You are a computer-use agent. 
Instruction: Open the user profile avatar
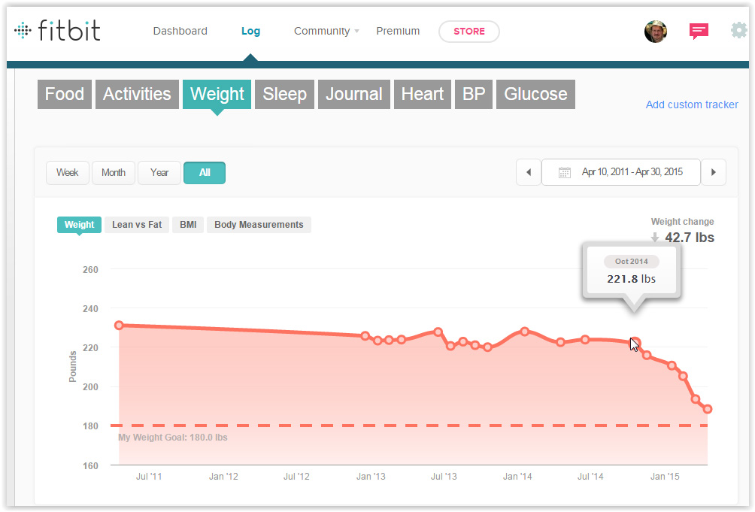click(655, 32)
